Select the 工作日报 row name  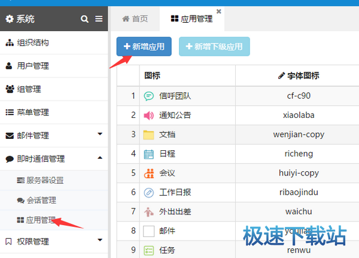pos(175,192)
